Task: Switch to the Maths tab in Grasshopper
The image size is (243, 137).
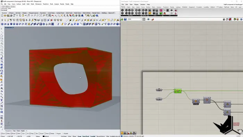Action: point(129,7)
